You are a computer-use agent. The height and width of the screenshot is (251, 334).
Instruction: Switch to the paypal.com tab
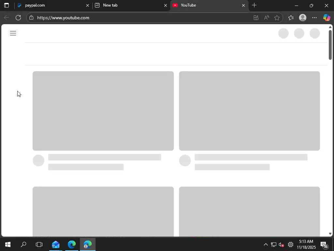pos(53,5)
